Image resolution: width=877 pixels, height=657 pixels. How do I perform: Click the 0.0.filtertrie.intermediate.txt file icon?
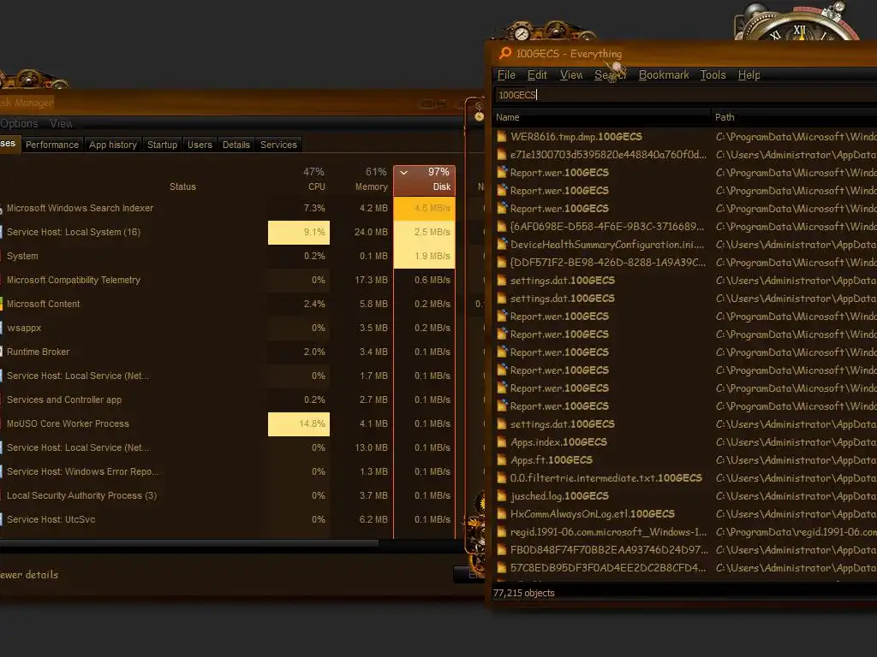(x=502, y=478)
